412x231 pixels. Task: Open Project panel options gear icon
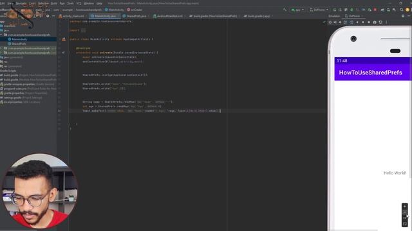[48, 16]
